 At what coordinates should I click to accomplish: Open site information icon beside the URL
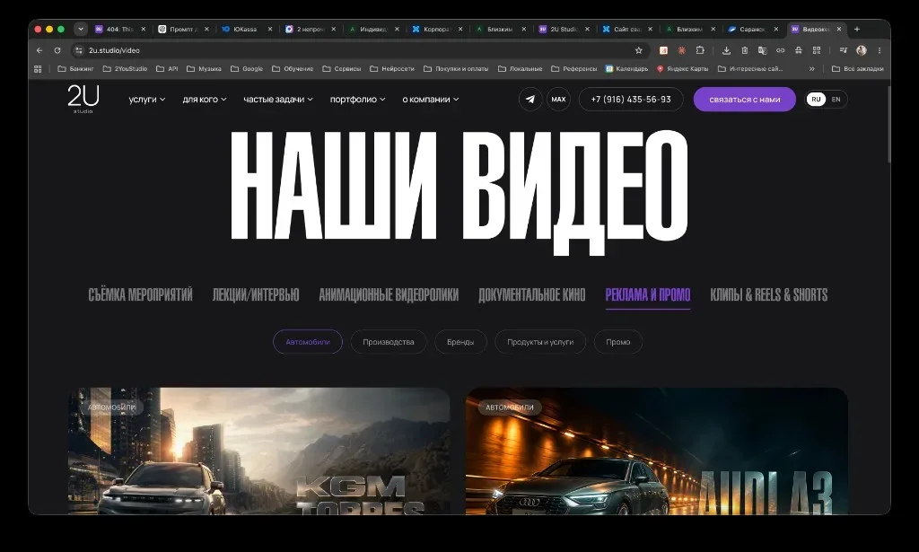(79, 50)
